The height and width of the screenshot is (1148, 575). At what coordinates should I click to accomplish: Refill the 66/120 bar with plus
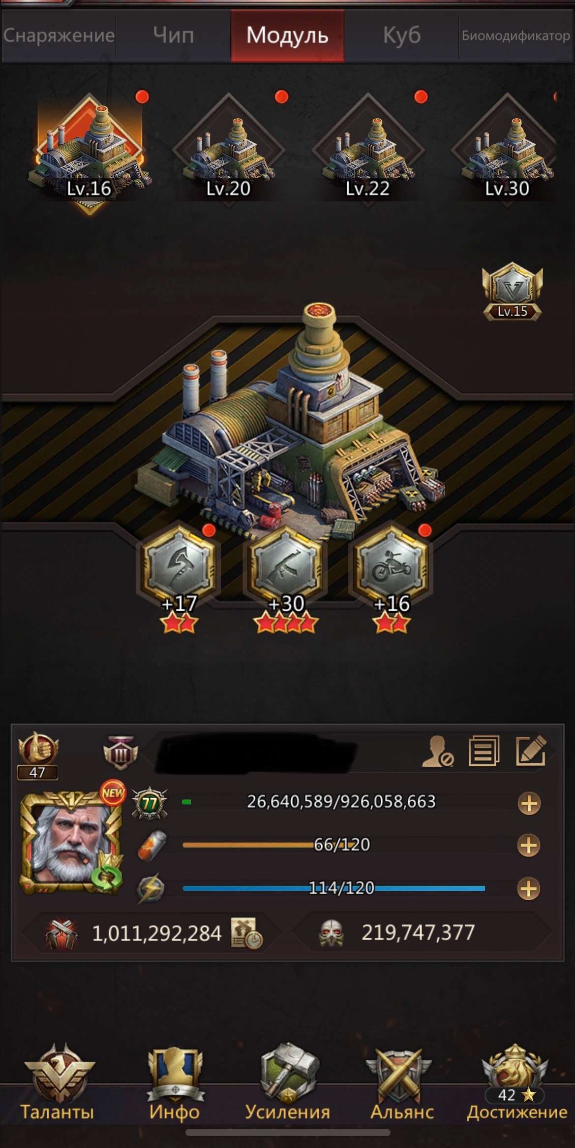click(529, 846)
